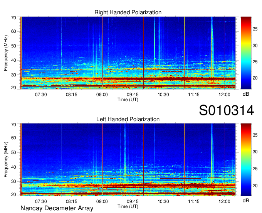Click Time (UT) label under Right Handed plot
This screenshot has width=262, height=213.
(128, 100)
